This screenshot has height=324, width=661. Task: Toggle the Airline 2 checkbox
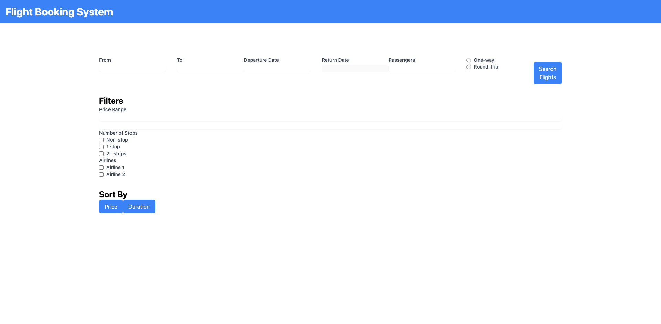102,175
